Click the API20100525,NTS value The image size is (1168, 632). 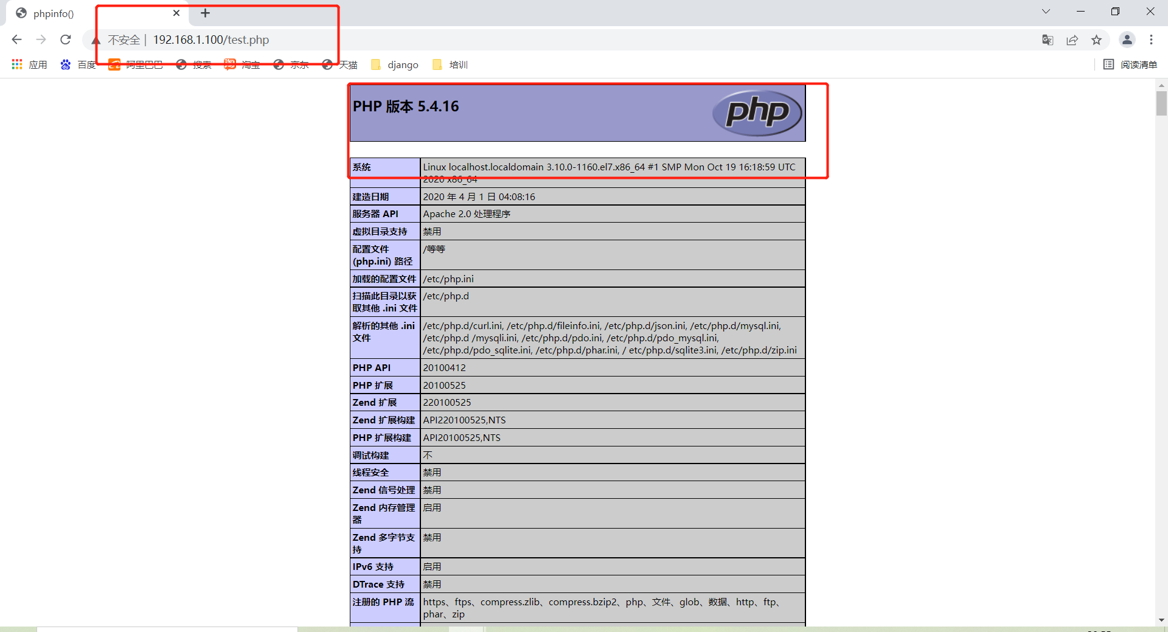[462, 438]
